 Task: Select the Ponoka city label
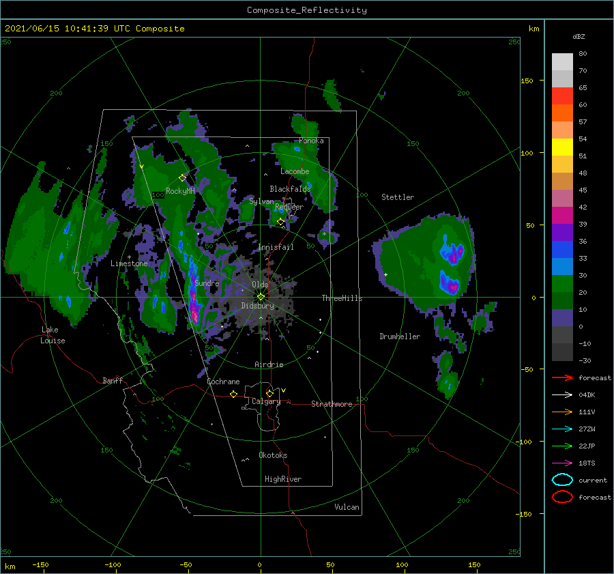311,141
